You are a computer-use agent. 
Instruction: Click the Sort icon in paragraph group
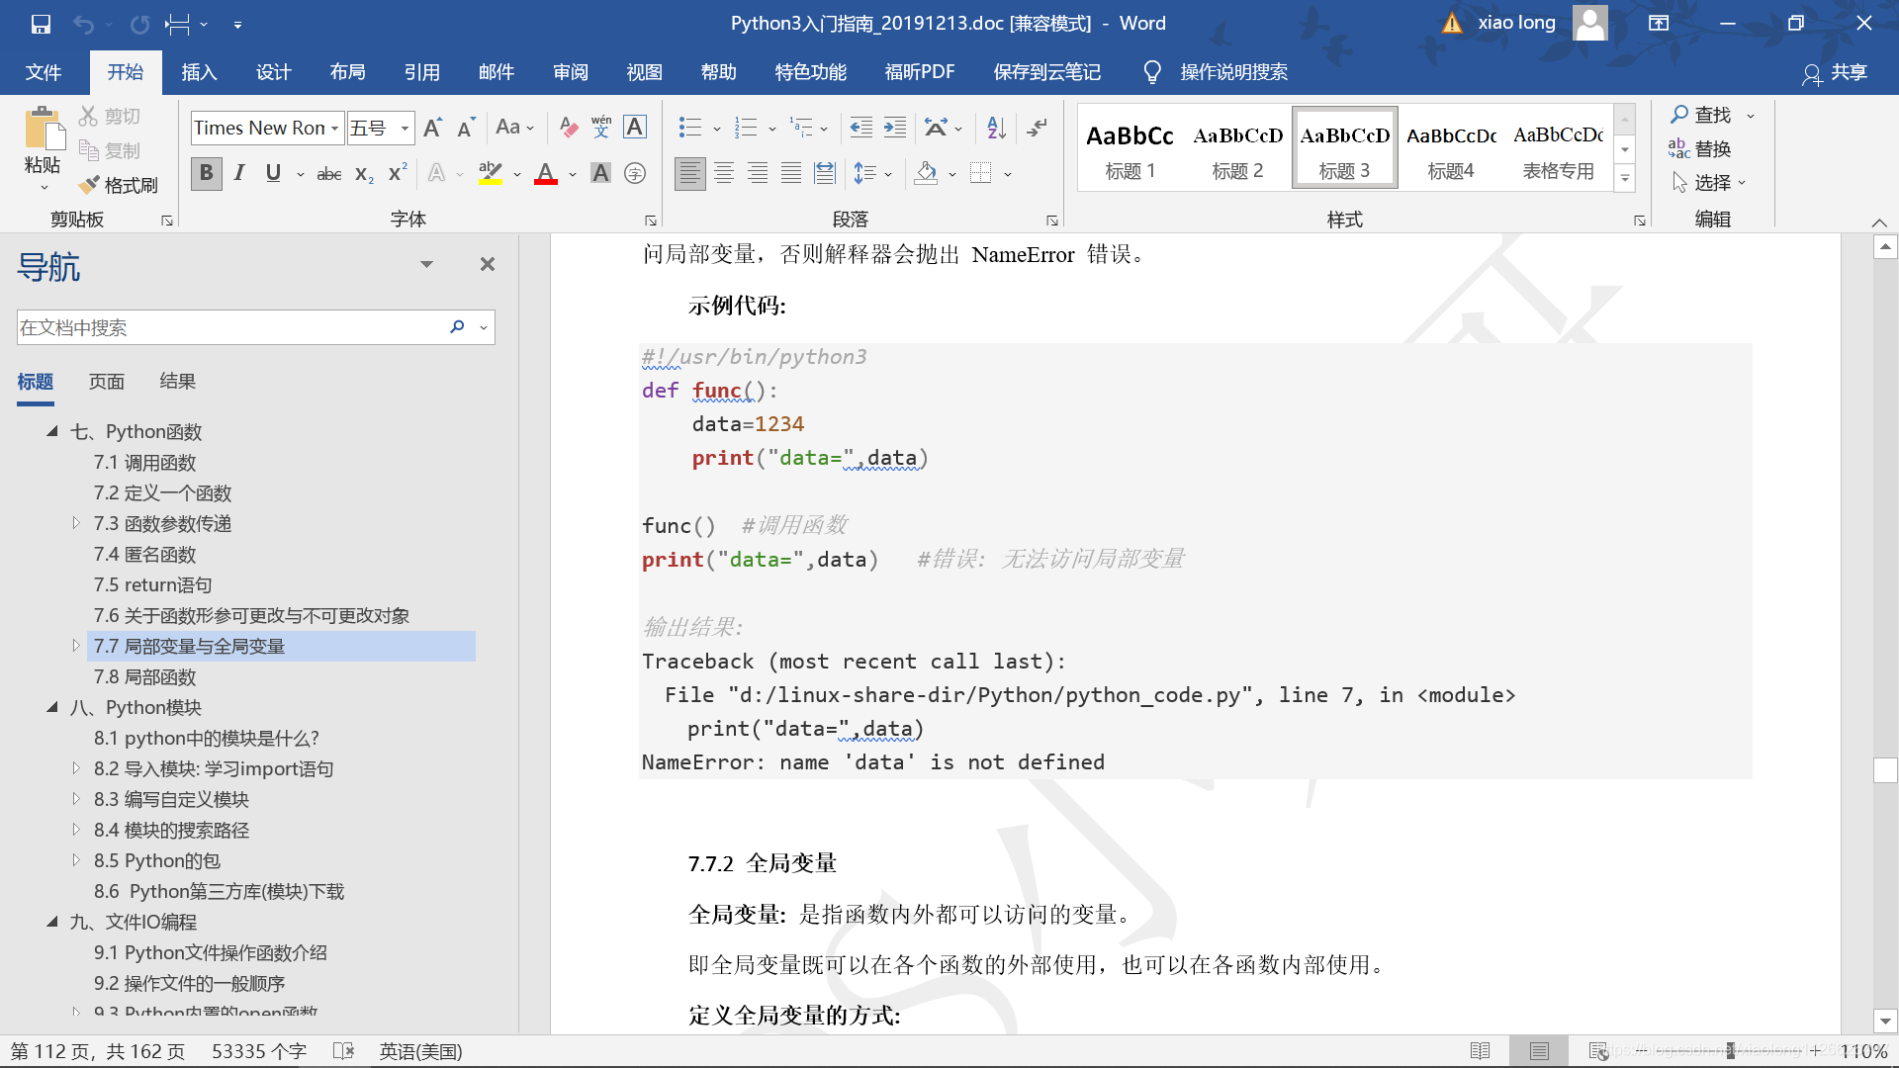tap(995, 127)
